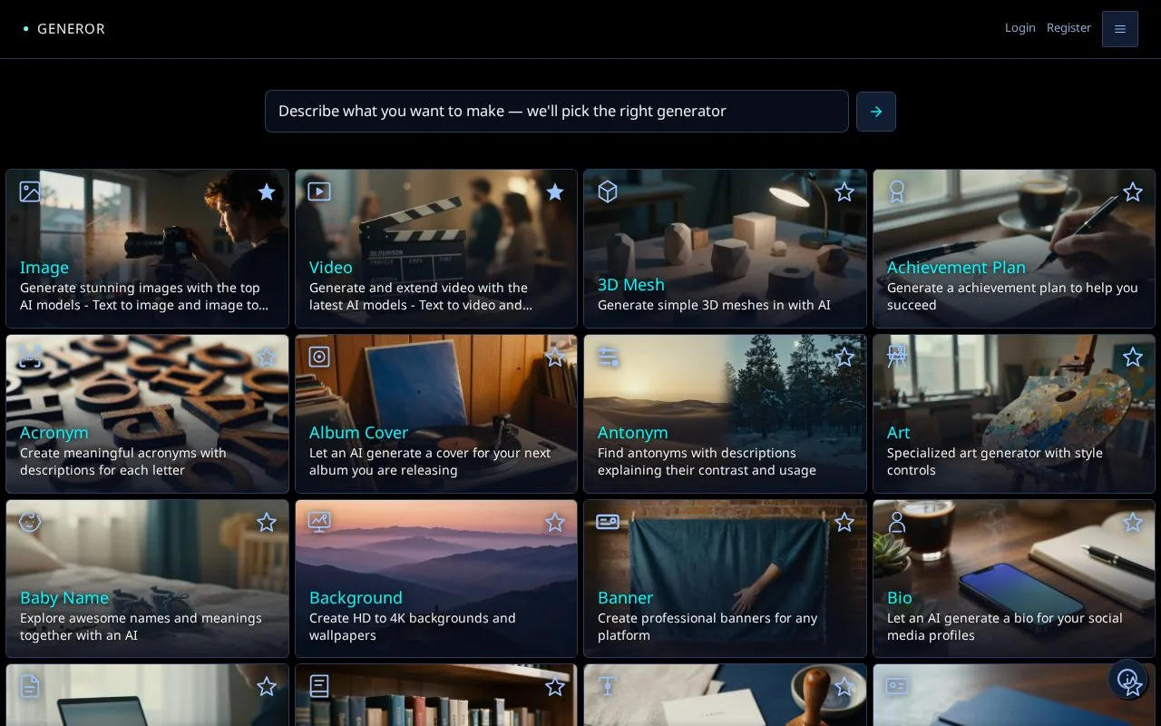Image resolution: width=1161 pixels, height=726 pixels.
Task: Favorite the 3D Mesh generator star
Action: (844, 191)
